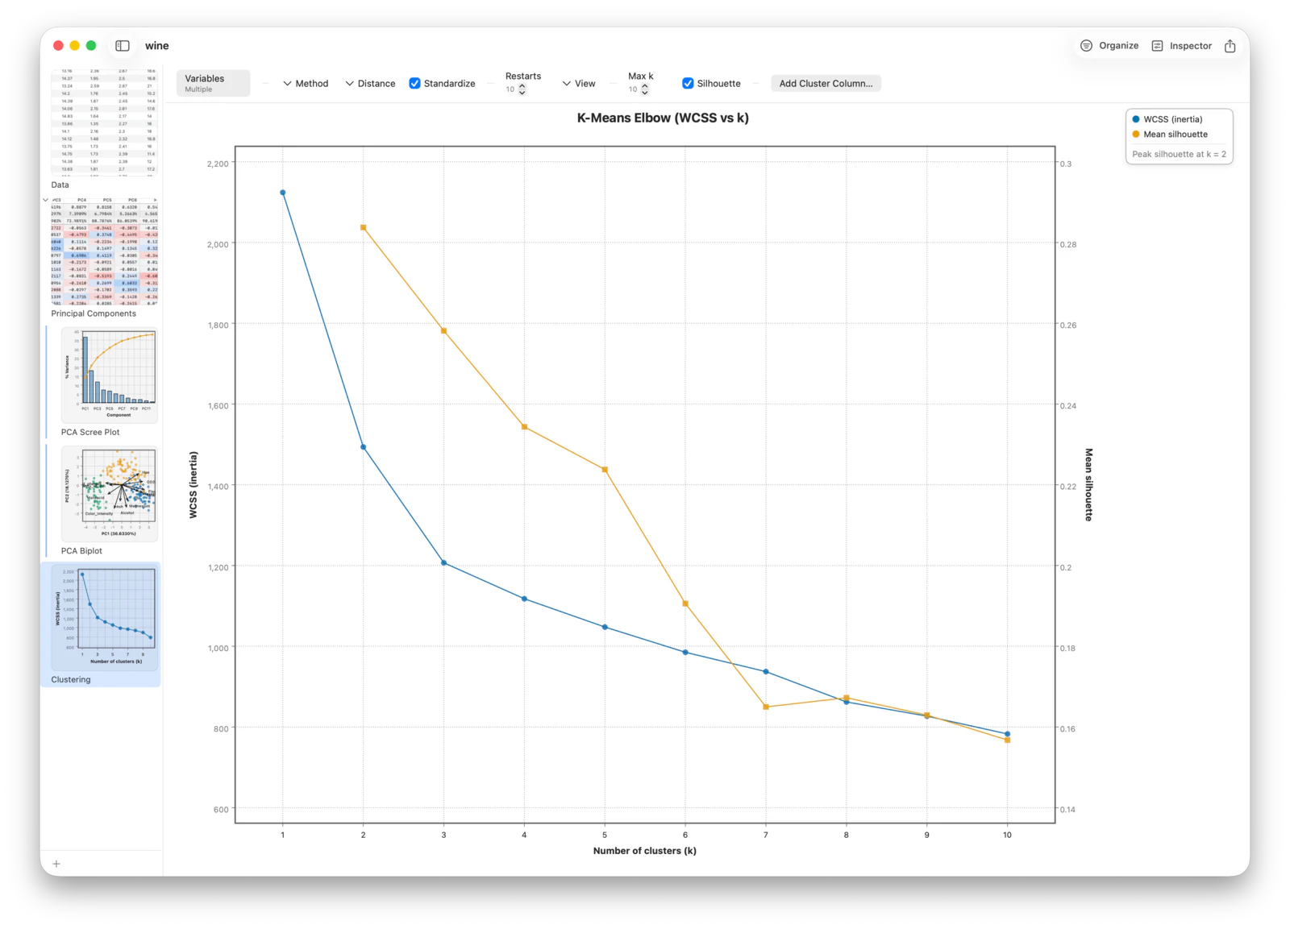
Task: Click the Restarts value field
Action: [x=510, y=89]
